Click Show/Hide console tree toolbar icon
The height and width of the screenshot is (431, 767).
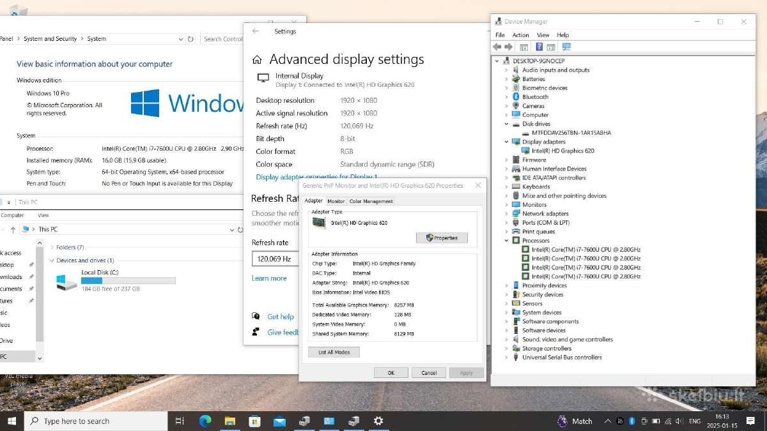(523, 47)
